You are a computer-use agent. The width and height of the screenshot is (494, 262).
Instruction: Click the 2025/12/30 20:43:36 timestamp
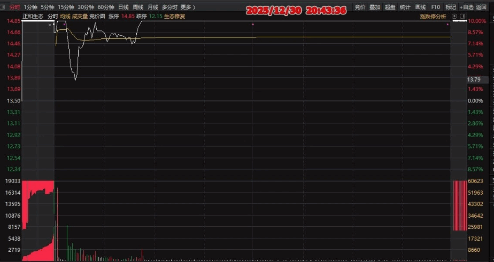pyautogui.click(x=296, y=11)
